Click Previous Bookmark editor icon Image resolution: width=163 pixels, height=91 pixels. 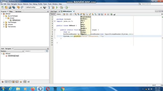point(90,14)
